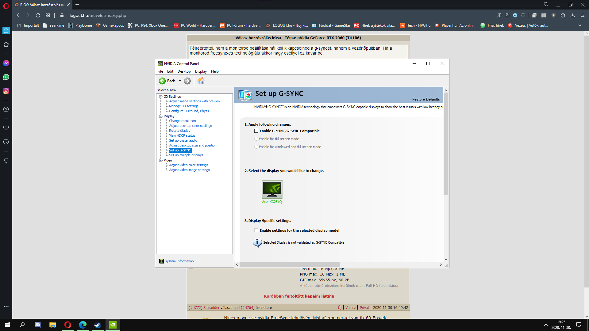The image size is (589, 331).
Task: Open Opera speed dial grid icon
Action: click(x=48, y=15)
